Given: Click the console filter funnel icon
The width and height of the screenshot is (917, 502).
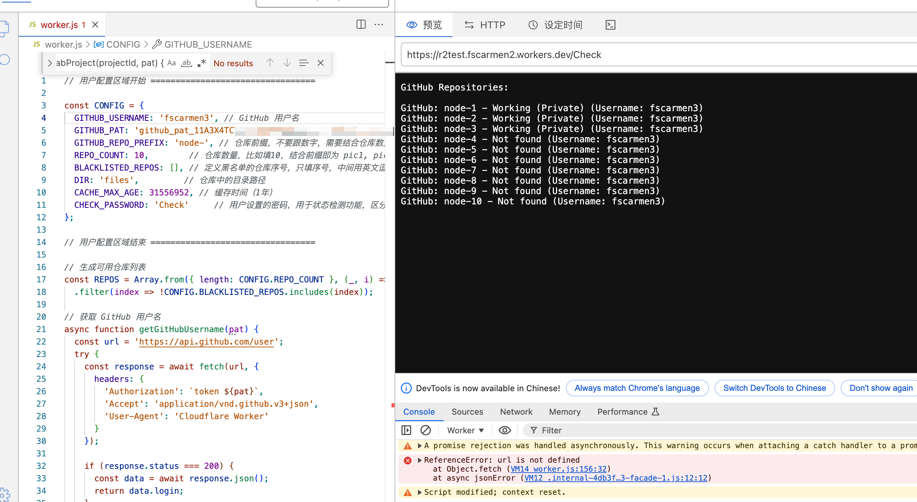Looking at the screenshot, I should (x=533, y=430).
